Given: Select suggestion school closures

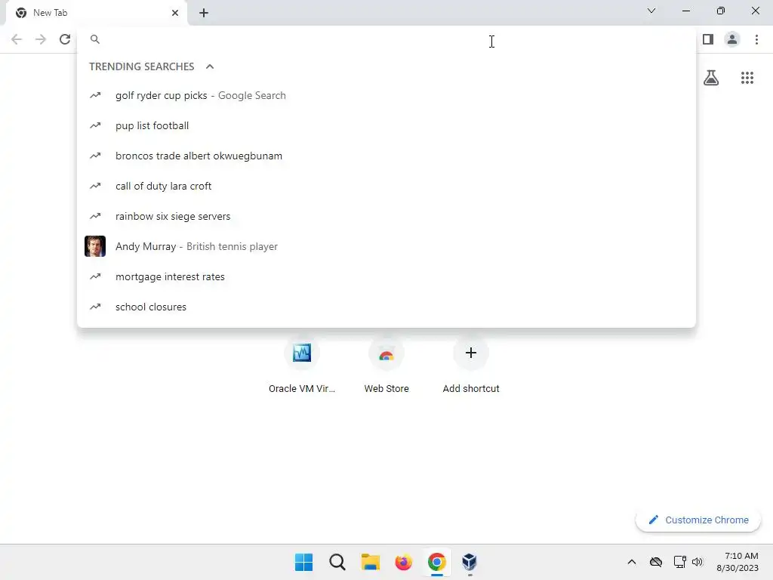Looking at the screenshot, I should pyautogui.click(x=386, y=307).
